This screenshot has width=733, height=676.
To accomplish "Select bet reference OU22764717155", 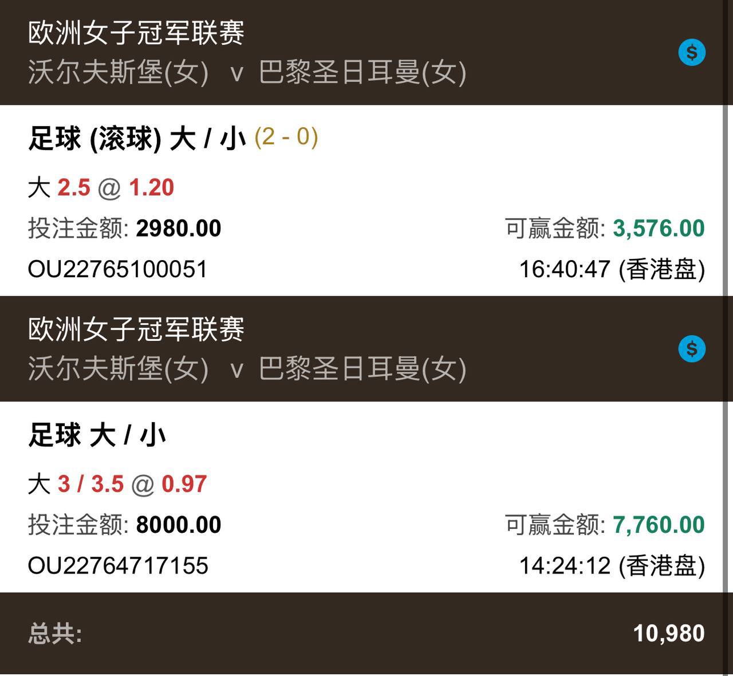I will pyautogui.click(x=118, y=565).
